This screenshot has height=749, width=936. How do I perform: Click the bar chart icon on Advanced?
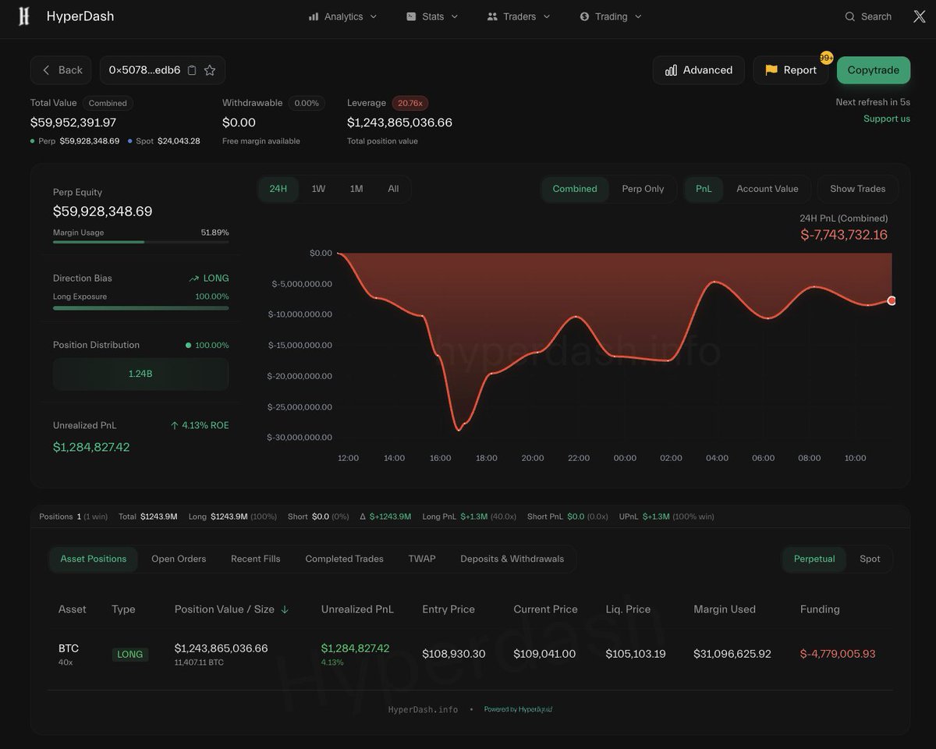(x=671, y=70)
